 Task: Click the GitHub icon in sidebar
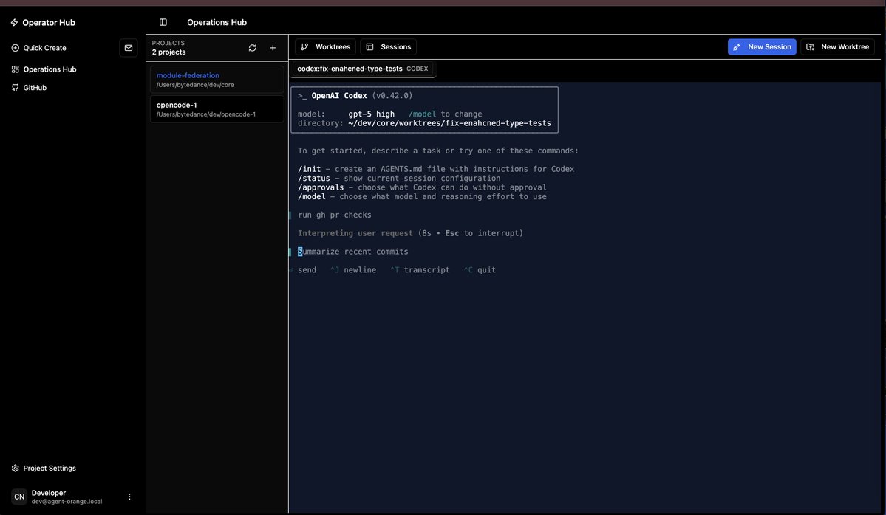click(16, 87)
